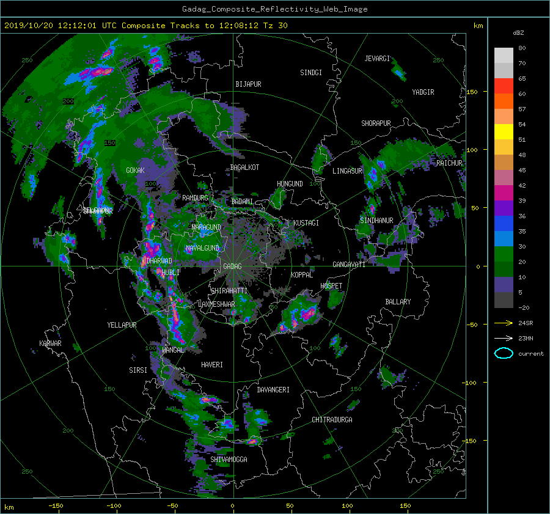Click the GANGAVATI city label

click(x=349, y=265)
